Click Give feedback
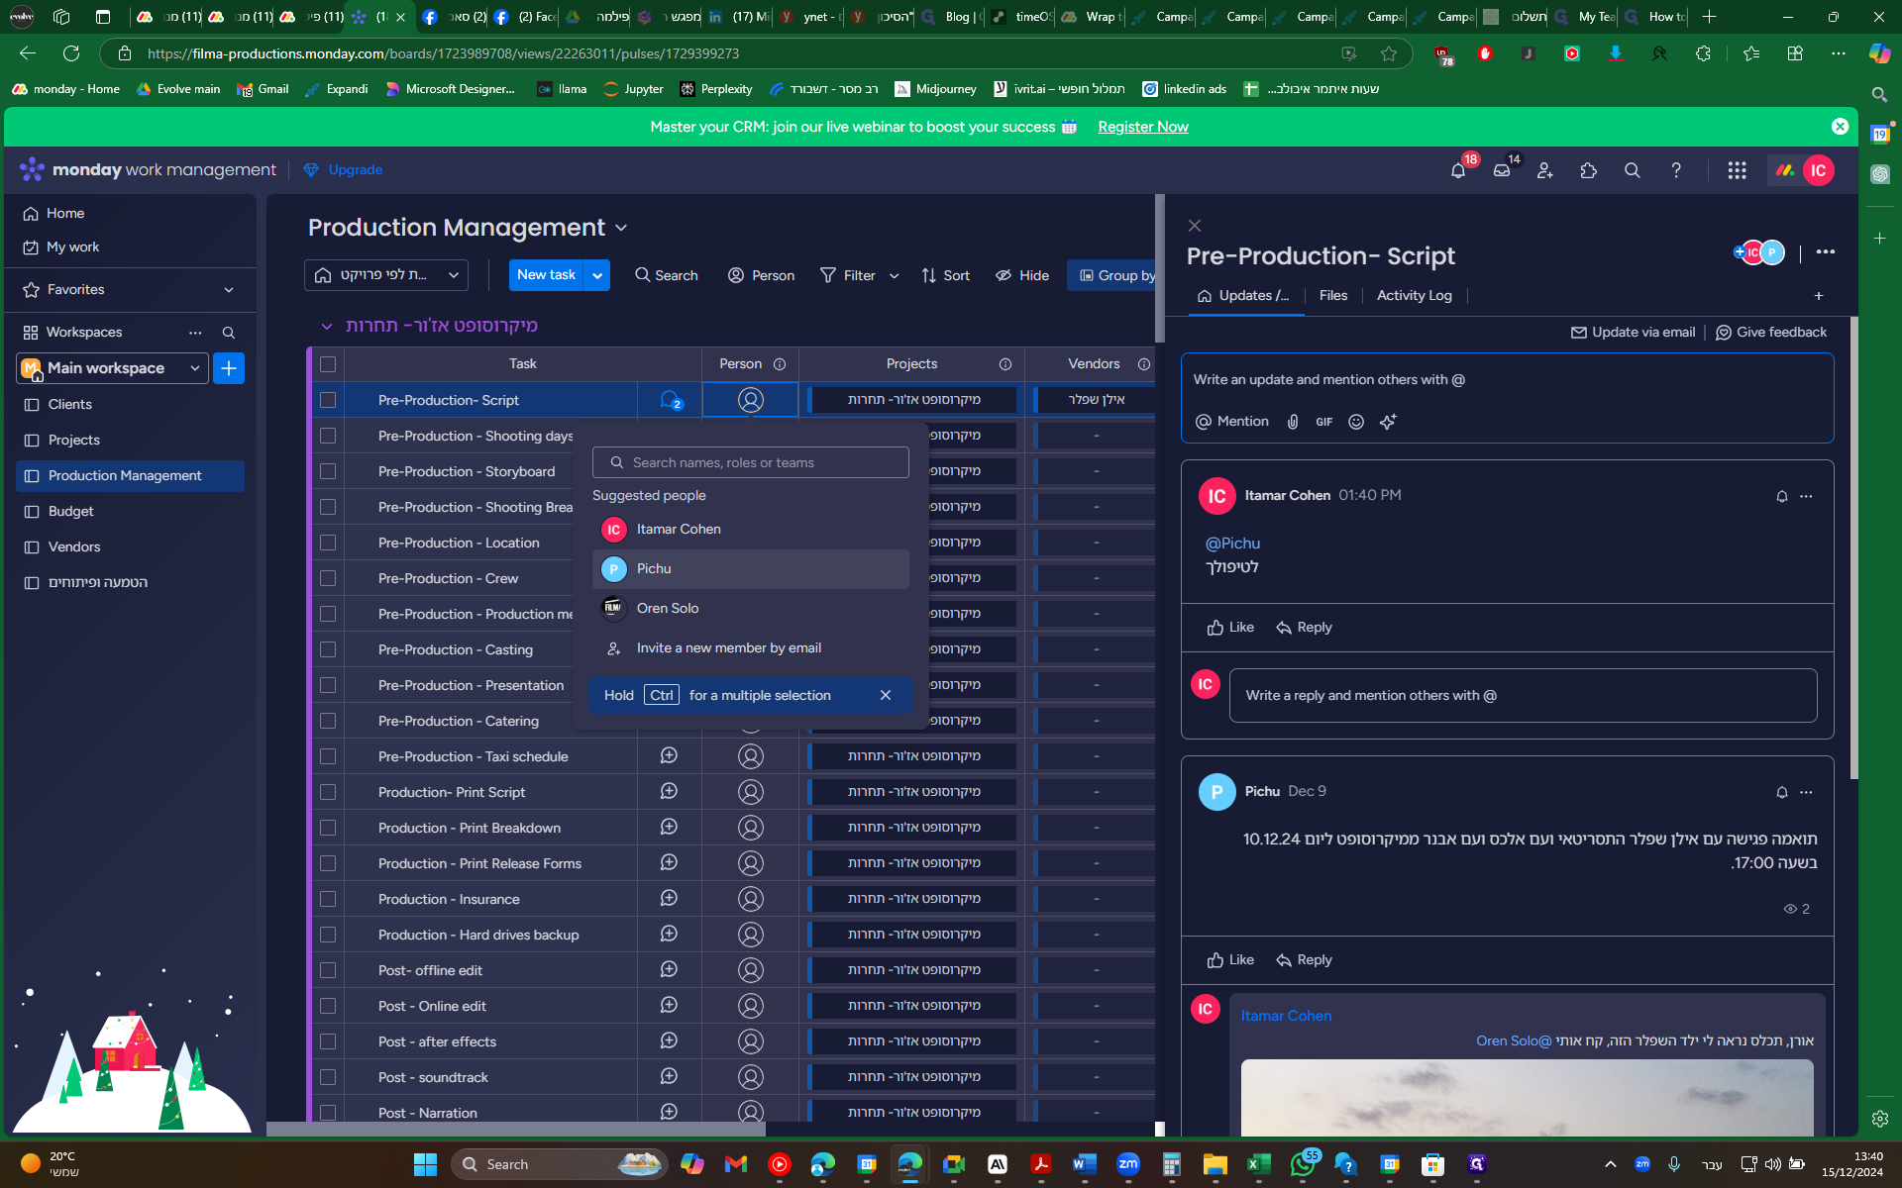This screenshot has width=1902, height=1188. 1771,333
